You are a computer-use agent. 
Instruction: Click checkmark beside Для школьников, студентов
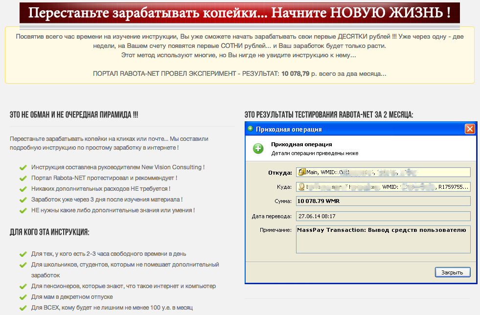click(x=23, y=265)
